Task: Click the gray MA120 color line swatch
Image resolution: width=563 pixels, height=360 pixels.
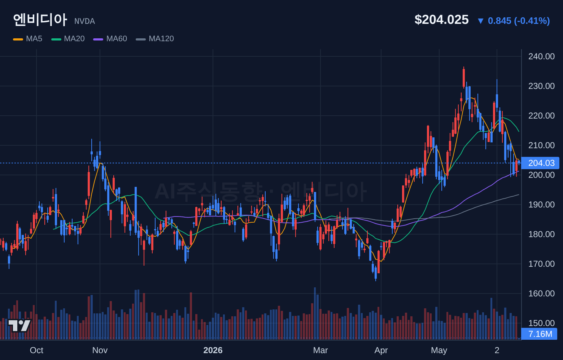Action: (141, 39)
